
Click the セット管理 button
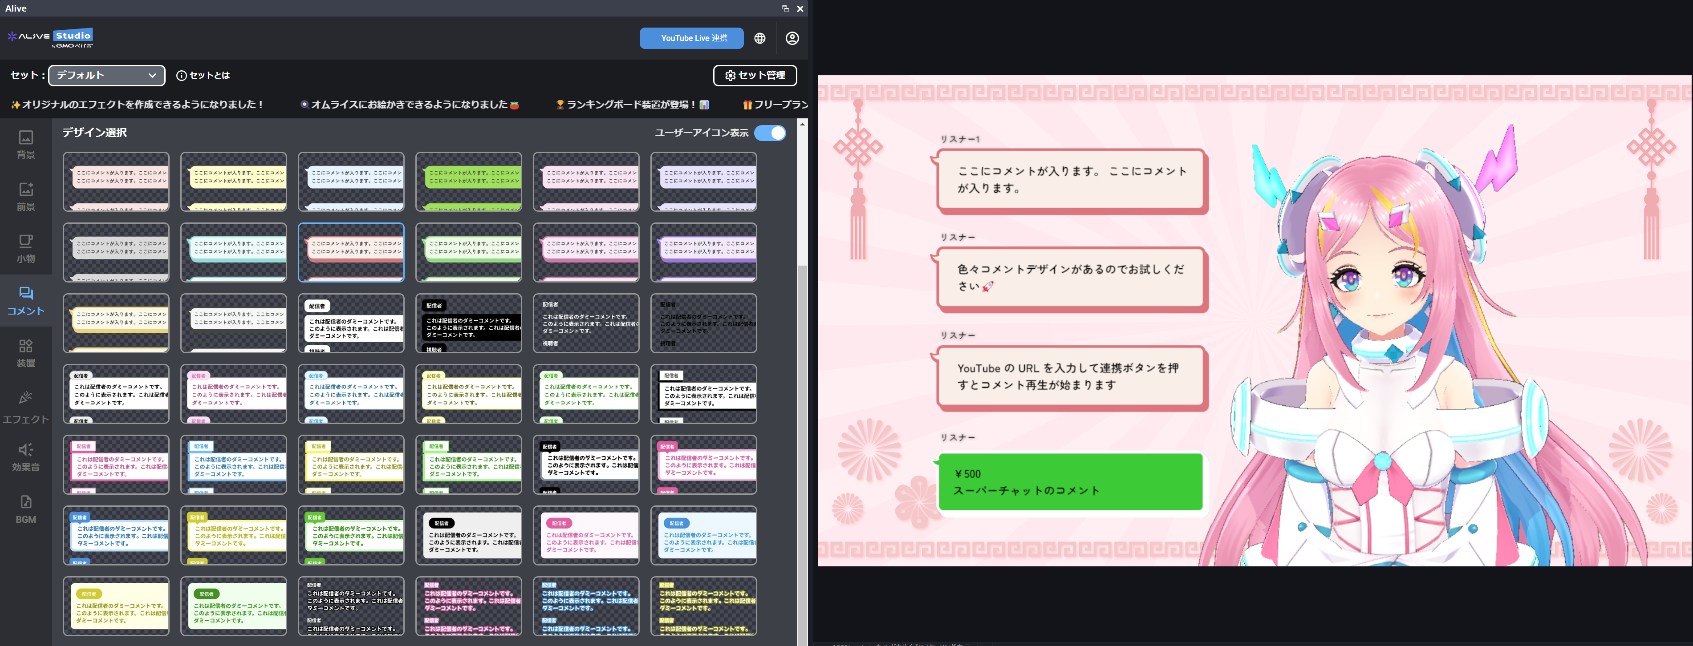755,76
